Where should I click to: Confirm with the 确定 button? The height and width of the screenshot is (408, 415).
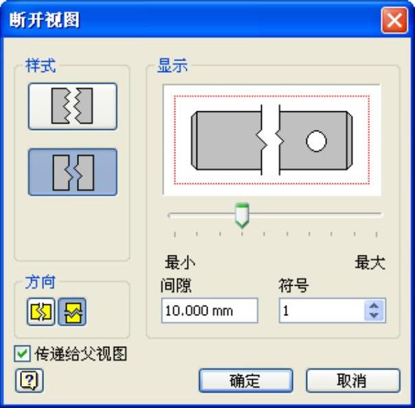click(246, 381)
